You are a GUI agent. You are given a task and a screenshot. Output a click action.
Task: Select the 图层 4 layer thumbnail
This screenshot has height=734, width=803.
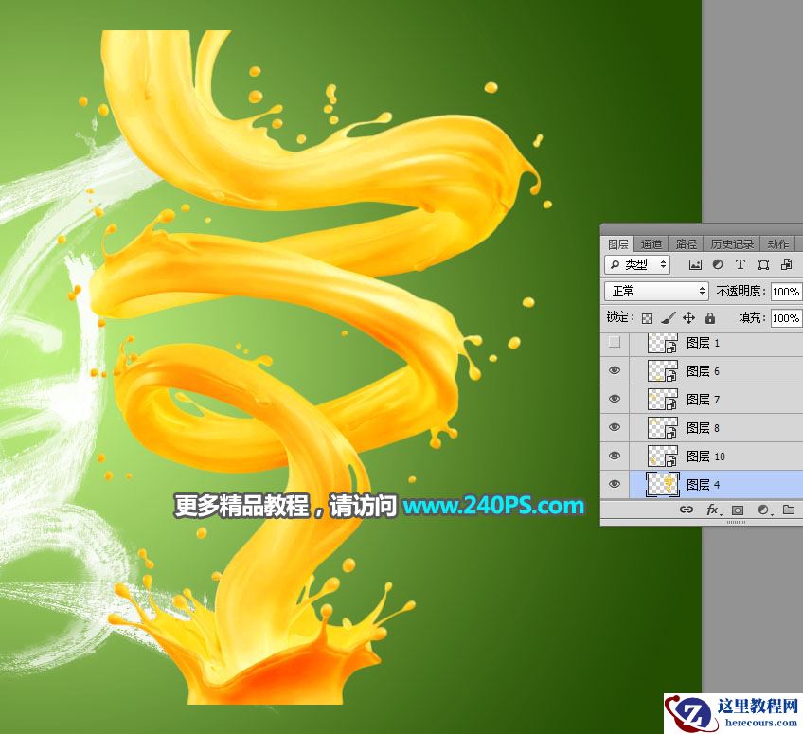click(663, 485)
